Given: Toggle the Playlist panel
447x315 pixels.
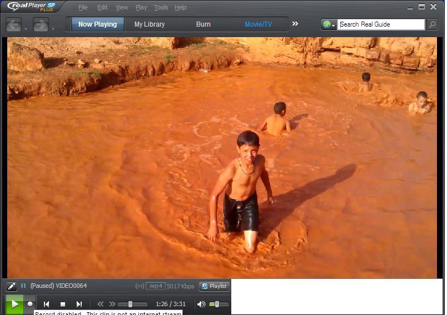Looking at the screenshot, I should (215, 286).
